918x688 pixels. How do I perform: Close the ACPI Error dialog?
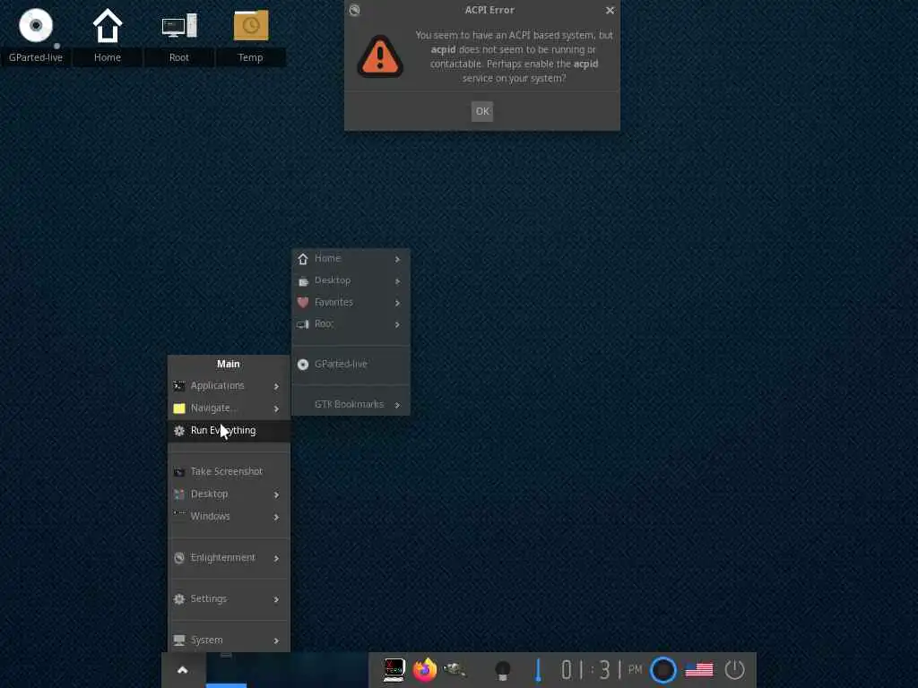[x=610, y=10]
